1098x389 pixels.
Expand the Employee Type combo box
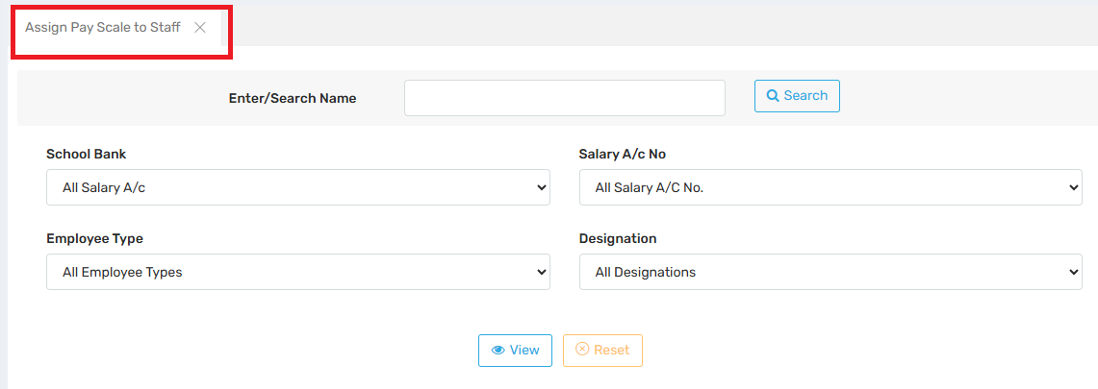(297, 272)
